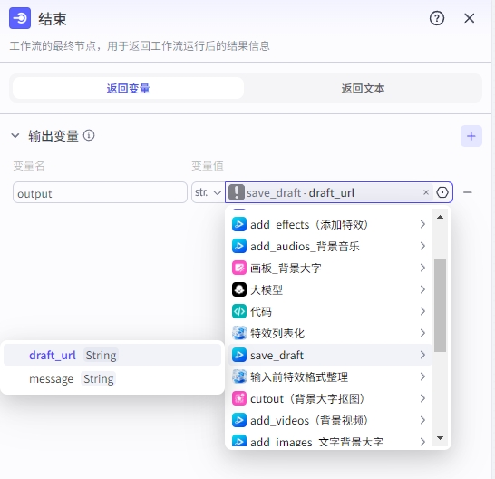This screenshot has width=495, height=479.
Task: Choose the message String option
Action: [112, 378]
